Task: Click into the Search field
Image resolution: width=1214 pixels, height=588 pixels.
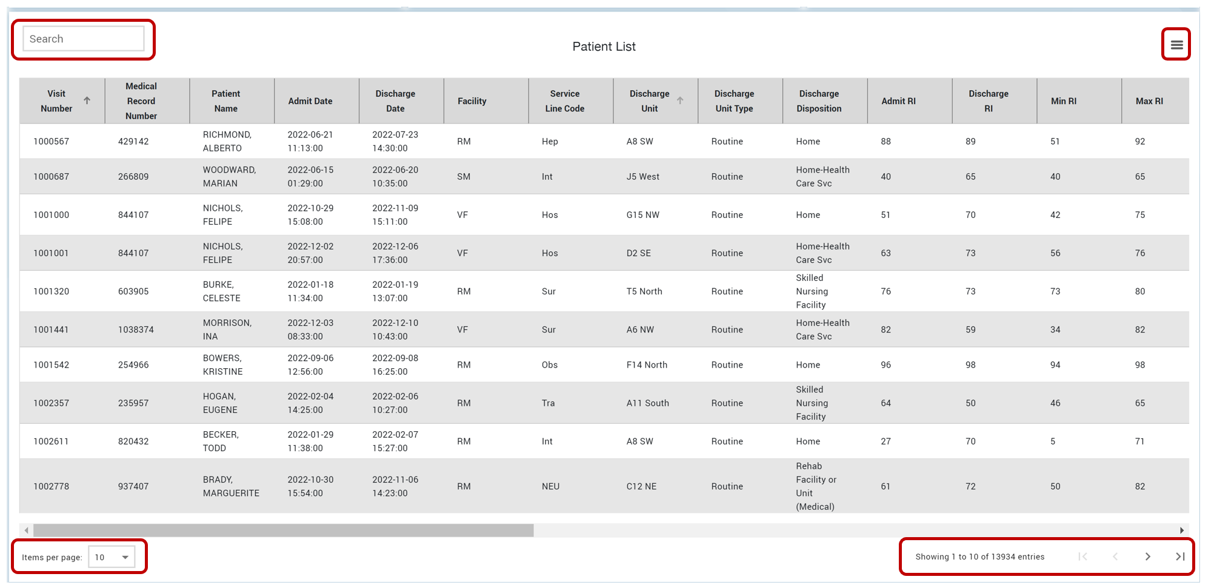Action: pos(84,39)
